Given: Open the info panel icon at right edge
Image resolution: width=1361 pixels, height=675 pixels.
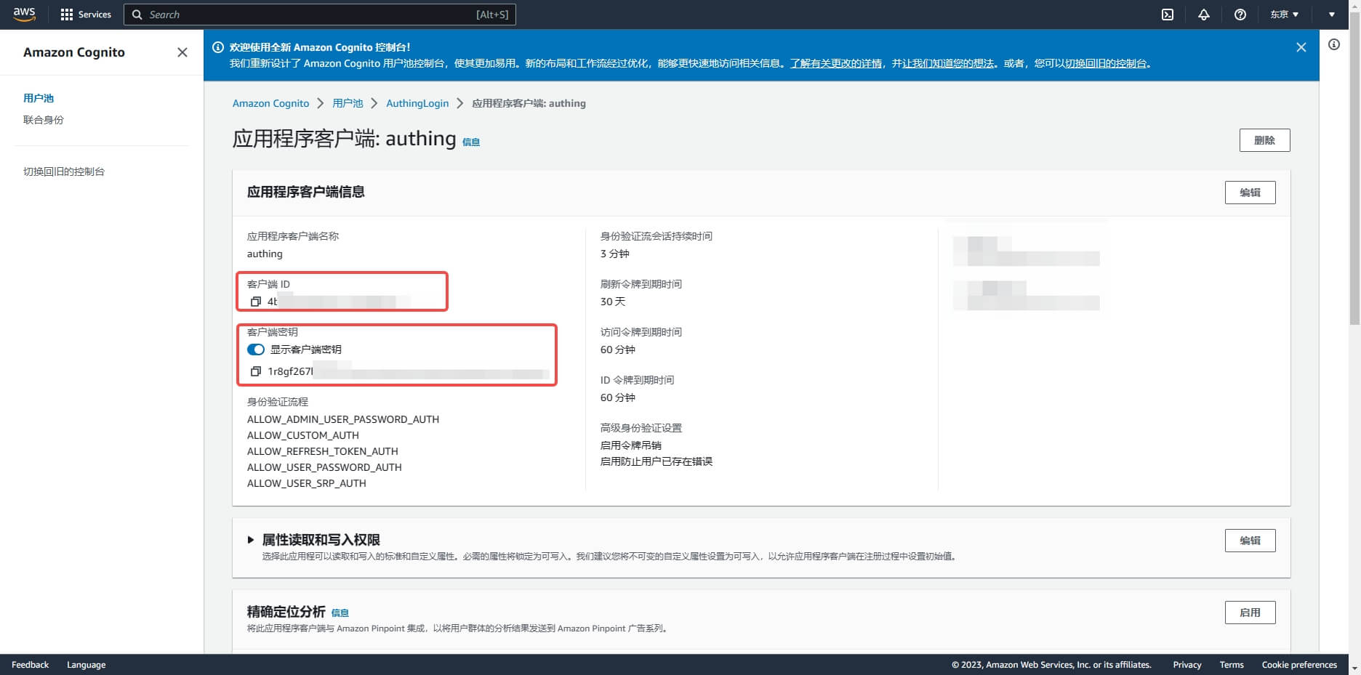Looking at the screenshot, I should click(1334, 44).
